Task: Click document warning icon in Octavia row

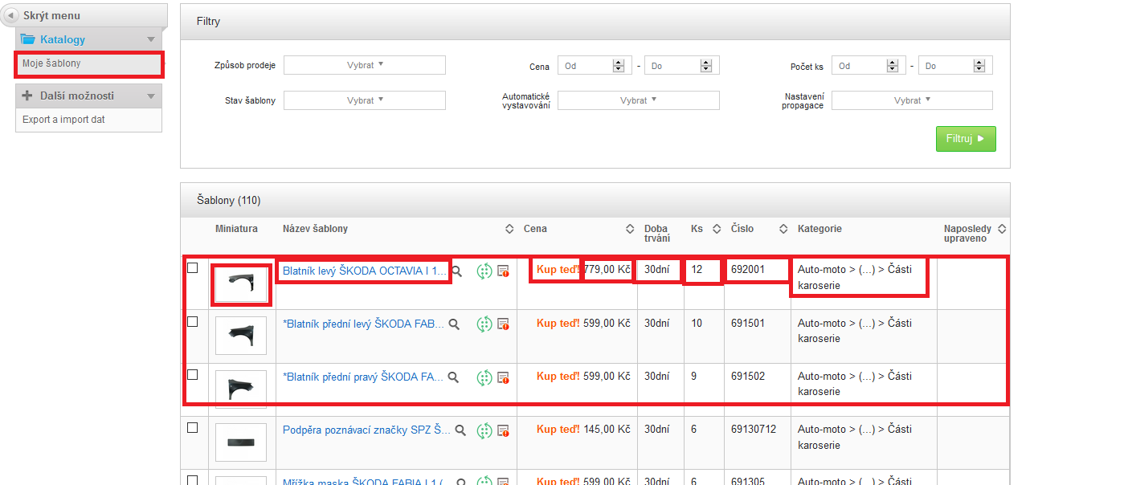Action: tap(504, 271)
